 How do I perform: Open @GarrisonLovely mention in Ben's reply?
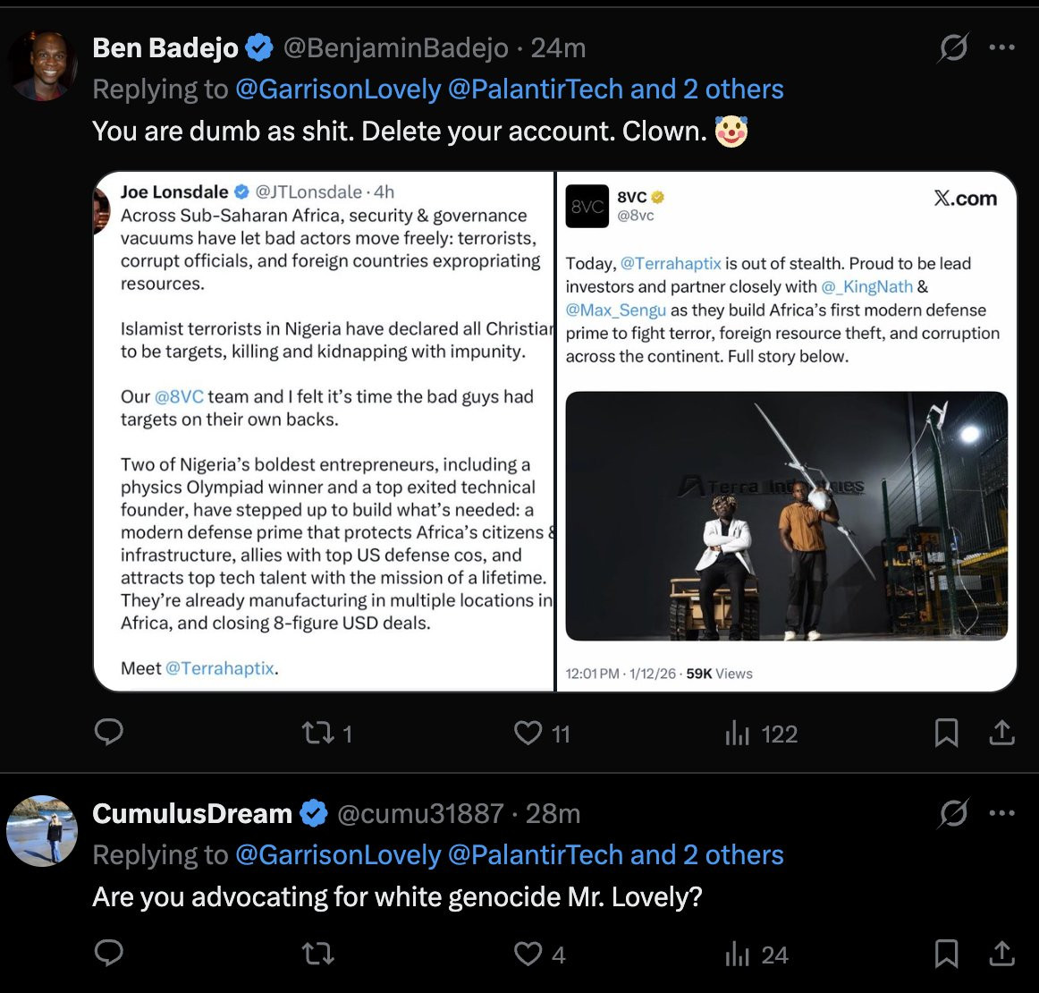[x=338, y=89]
